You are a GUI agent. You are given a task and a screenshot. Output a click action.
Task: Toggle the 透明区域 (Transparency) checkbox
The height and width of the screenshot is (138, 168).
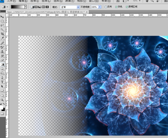(x=127, y=7)
